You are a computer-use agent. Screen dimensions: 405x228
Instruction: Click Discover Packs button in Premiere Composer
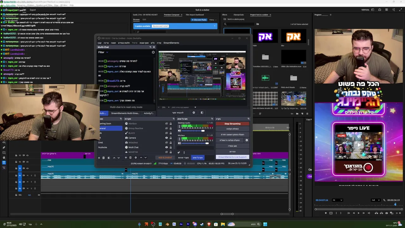(x=199, y=20)
